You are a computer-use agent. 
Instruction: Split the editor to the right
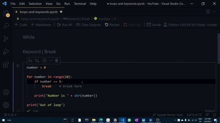tap(208, 12)
